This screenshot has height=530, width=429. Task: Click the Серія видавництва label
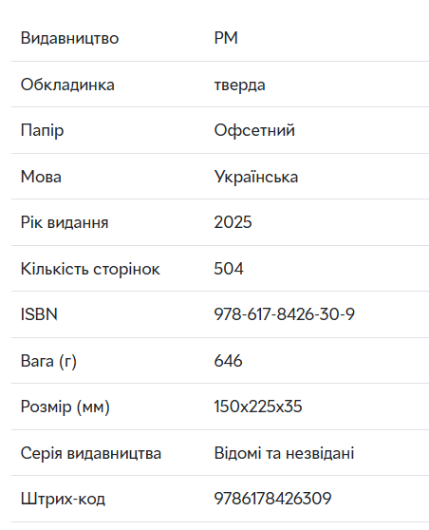(x=91, y=453)
